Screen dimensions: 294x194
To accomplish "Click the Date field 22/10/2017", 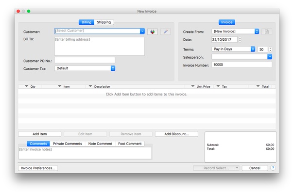I will click(x=225, y=39).
